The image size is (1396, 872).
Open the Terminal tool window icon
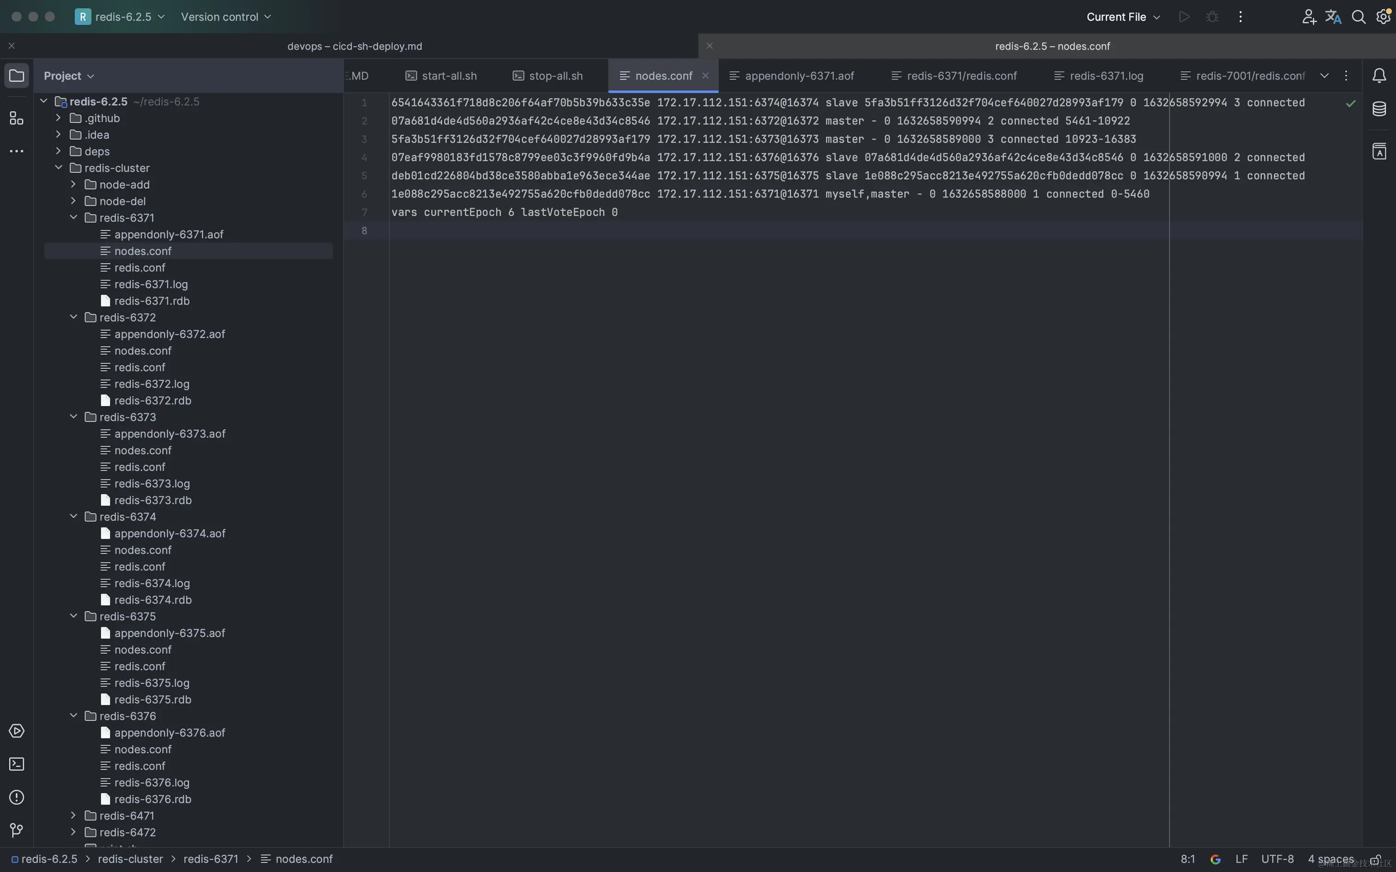coord(17,764)
